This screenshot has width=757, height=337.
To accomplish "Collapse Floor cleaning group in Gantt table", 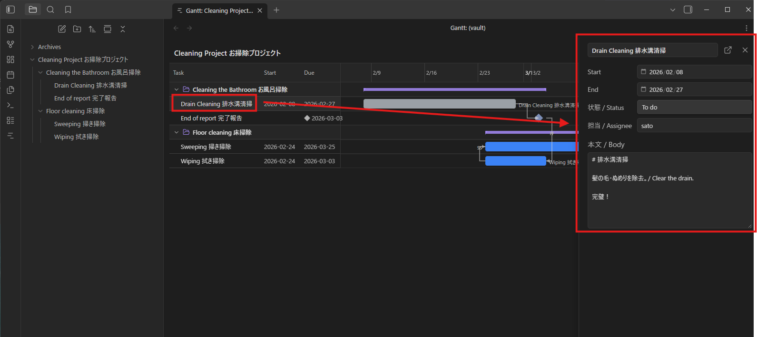I will 177,132.
